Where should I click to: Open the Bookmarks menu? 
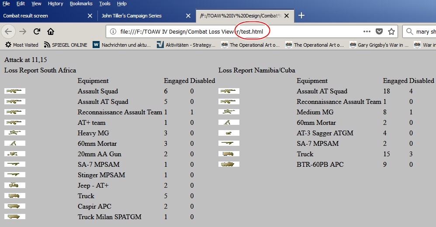click(81, 3)
